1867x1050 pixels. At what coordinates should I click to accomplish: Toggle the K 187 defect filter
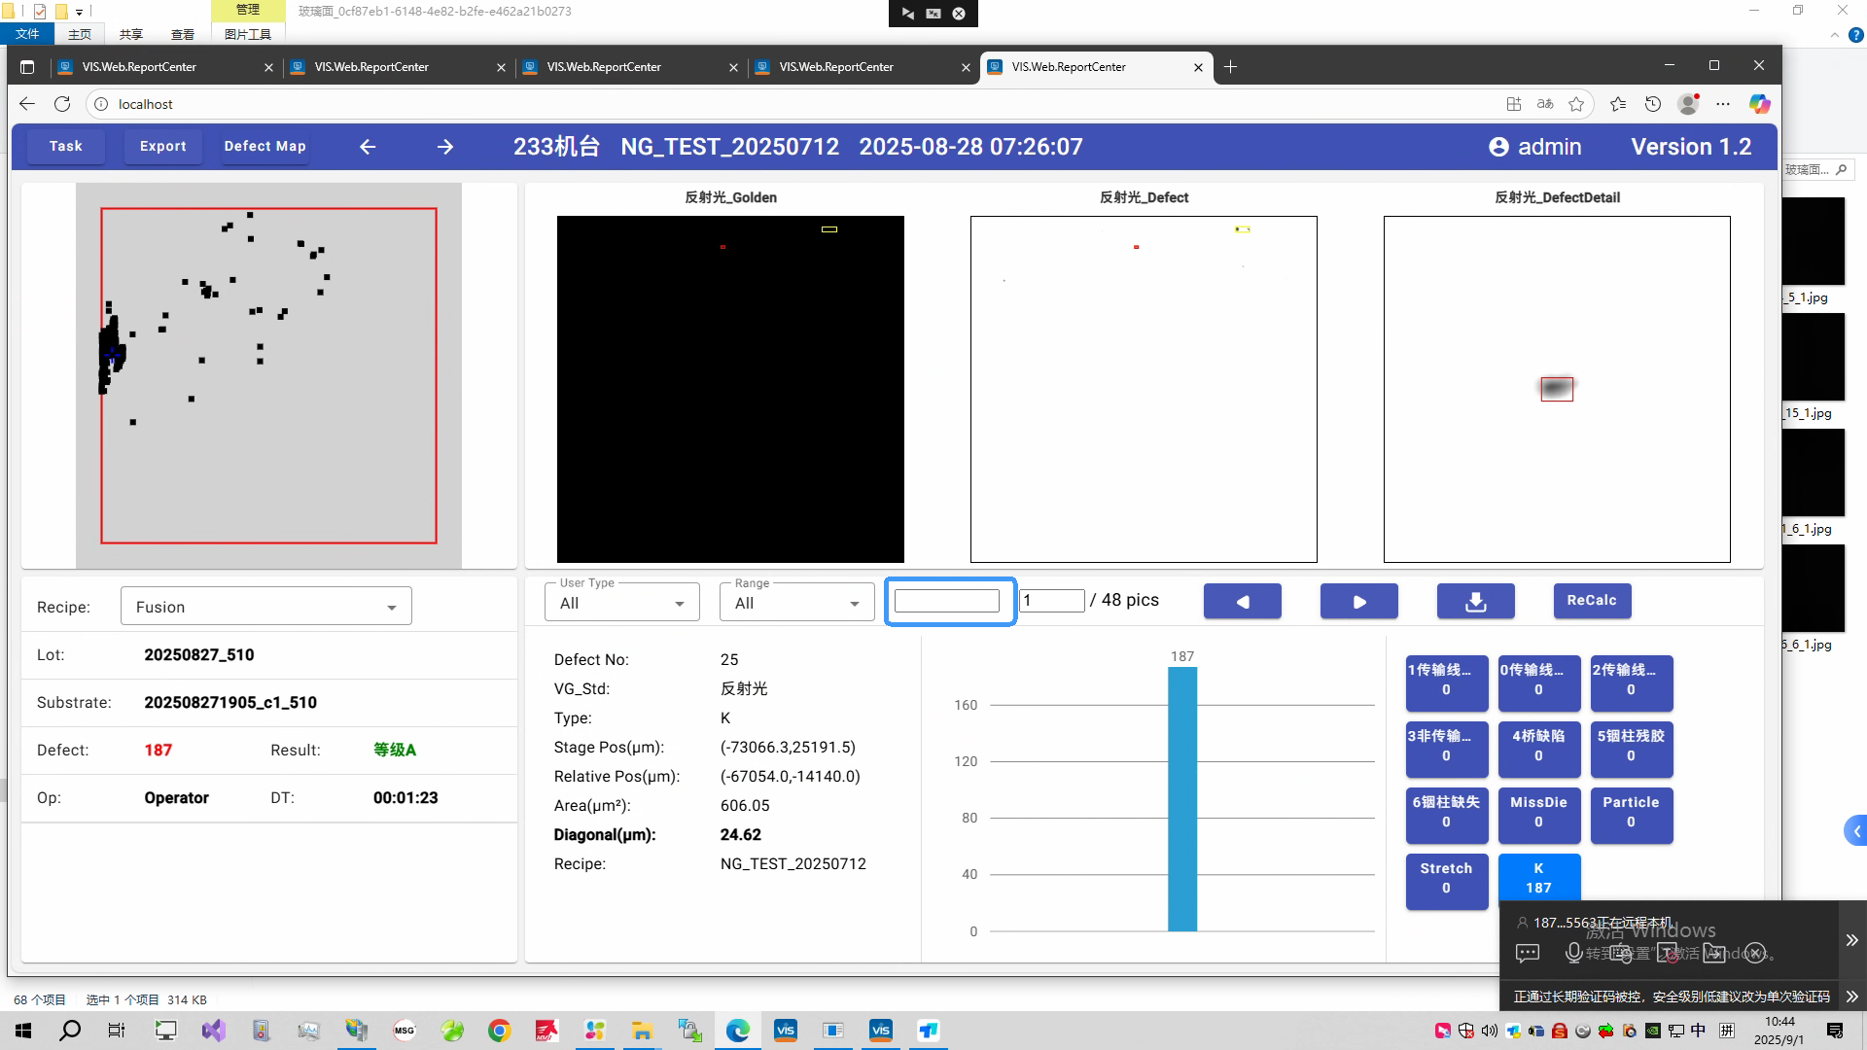[x=1538, y=877]
